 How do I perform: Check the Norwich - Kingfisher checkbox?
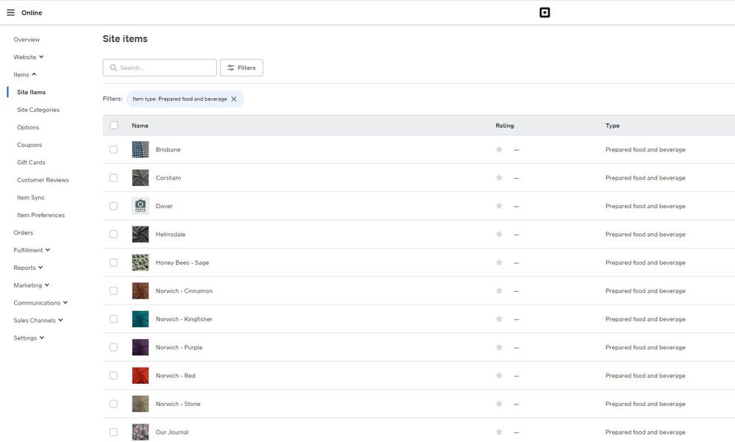(113, 319)
